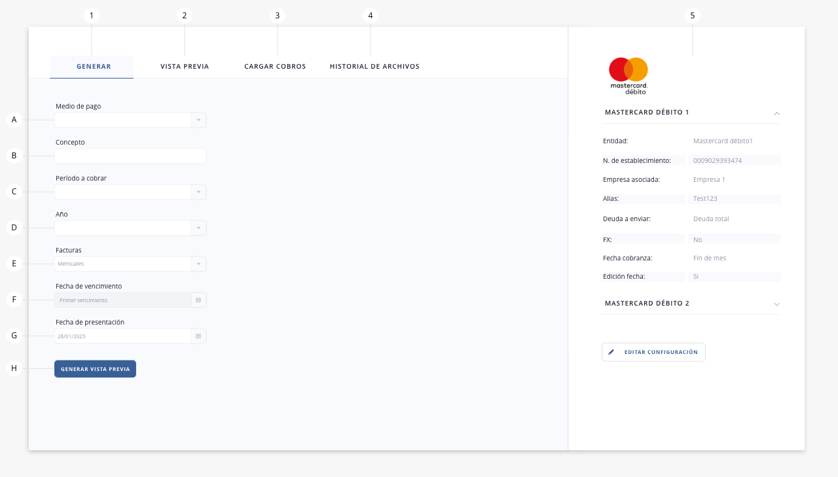This screenshot has height=477, width=838.
Task: Open the Facturas dropdown showing Mensuales
Action: click(x=130, y=264)
